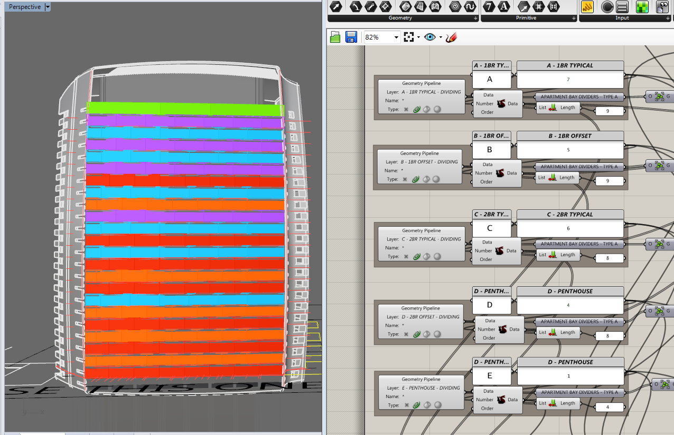Click the Zoom Extents canvas icon
674x435 pixels.
click(x=409, y=37)
